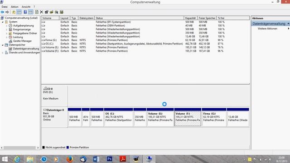
Task: Select the Volume (E:) list row
Action: tap(145, 47)
